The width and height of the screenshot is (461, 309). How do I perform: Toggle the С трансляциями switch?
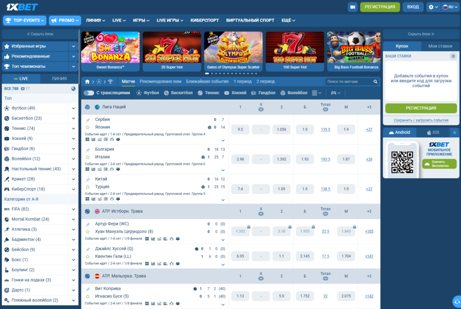click(89, 93)
